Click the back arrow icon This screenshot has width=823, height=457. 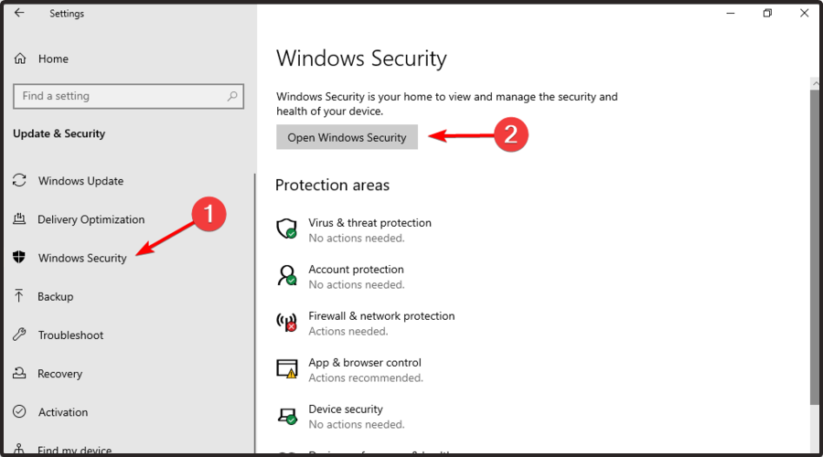point(19,13)
